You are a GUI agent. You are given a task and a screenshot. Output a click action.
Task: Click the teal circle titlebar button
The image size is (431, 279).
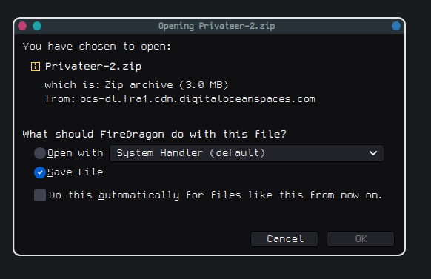(x=37, y=26)
